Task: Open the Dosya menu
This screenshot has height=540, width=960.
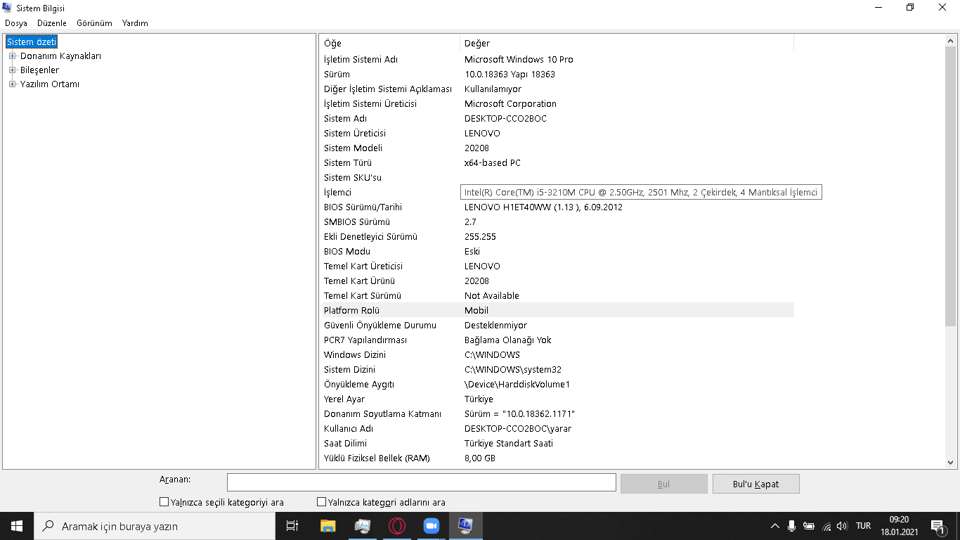Action: click(16, 23)
